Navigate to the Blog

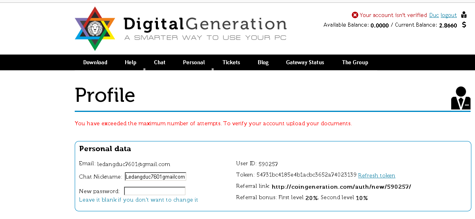(x=263, y=62)
